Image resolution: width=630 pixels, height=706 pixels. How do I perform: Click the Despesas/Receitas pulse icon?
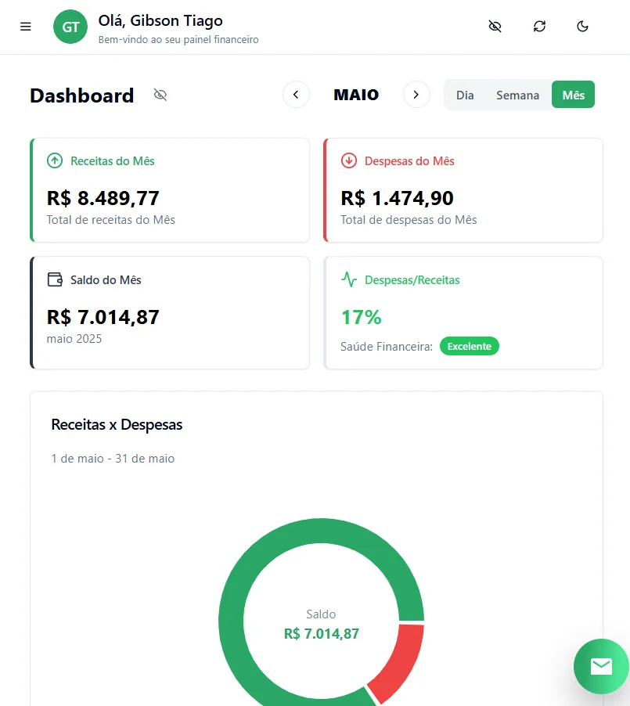click(x=349, y=279)
